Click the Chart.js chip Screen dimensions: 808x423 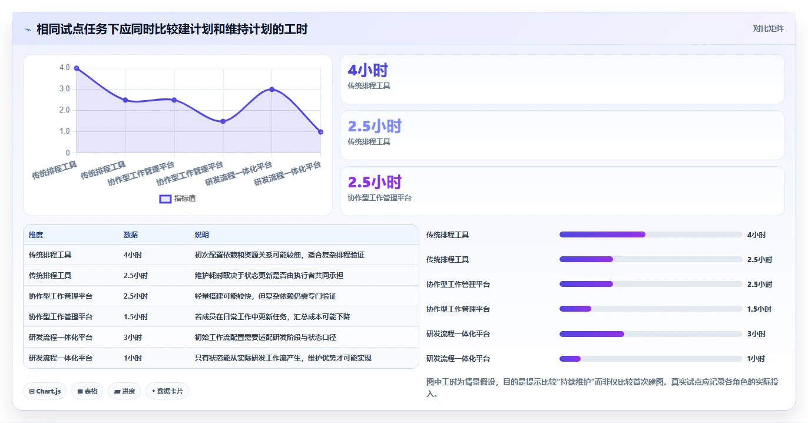point(45,391)
